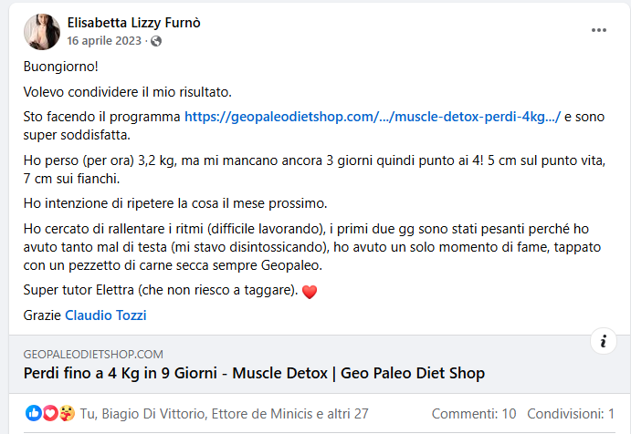Click the red heart reaction icon
Screen dimensions: 631x434
50,413
